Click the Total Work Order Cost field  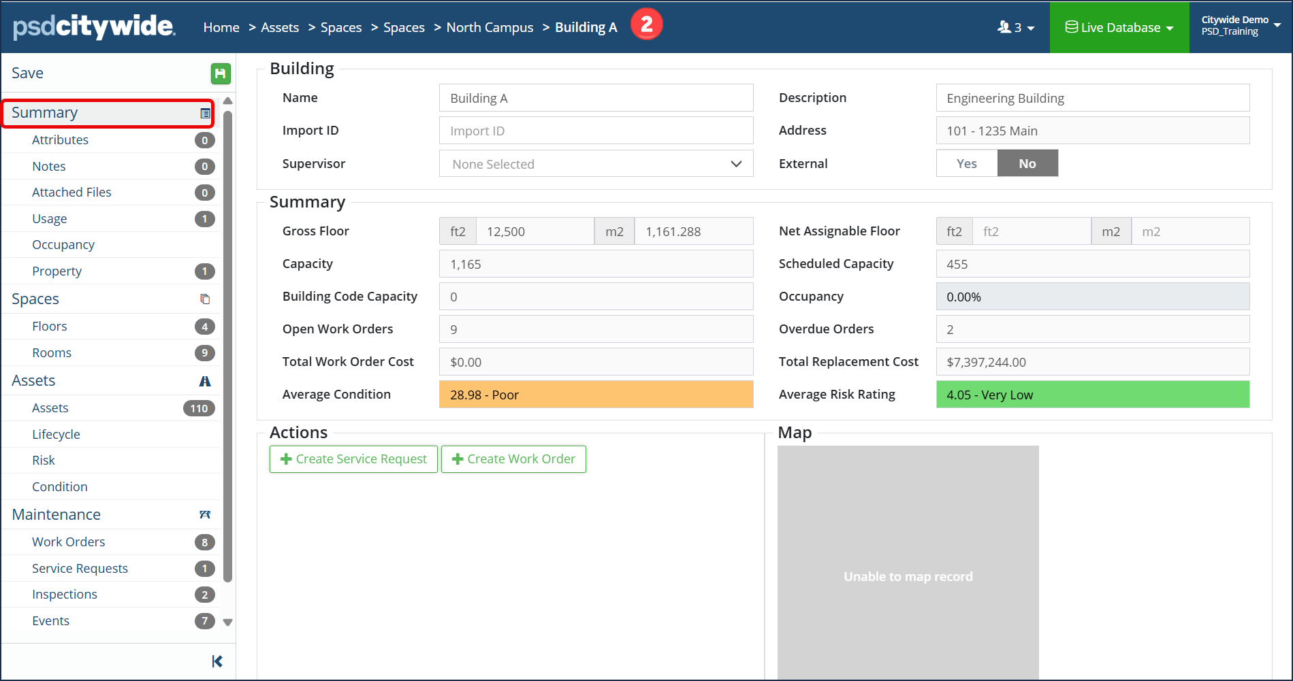(x=596, y=362)
